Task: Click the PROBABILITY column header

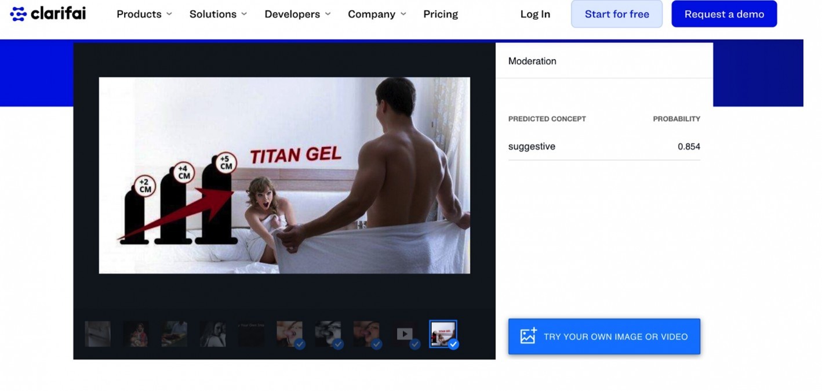Action: click(676, 119)
